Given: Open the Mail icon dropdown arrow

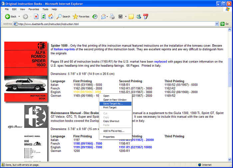Looking at the screenshot, I should click(x=107, y=17).
